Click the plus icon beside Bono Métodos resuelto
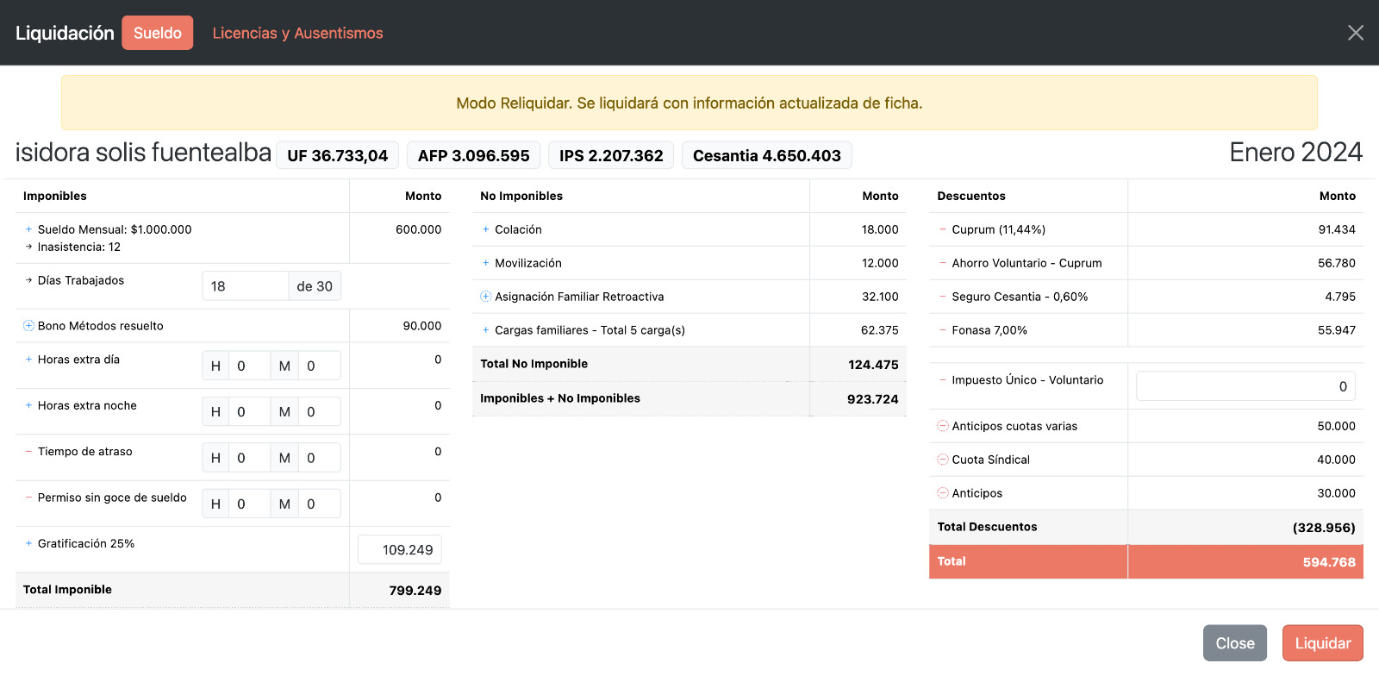 click(28, 326)
